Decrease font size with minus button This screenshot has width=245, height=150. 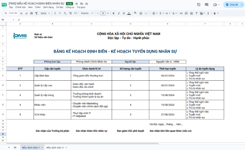click(98, 13)
